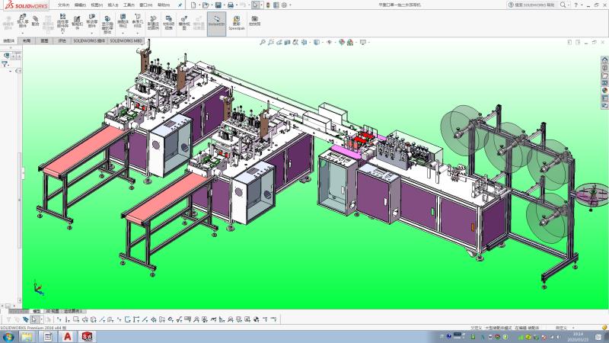The image size is (609, 343).
Task: Switch to the SOLIDWORKS MBD tab
Action: click(126, 40)
